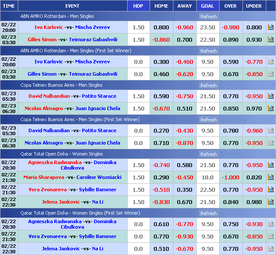Click grey chart icon for Karlovic vs Zverev First Set Winner

270,62
